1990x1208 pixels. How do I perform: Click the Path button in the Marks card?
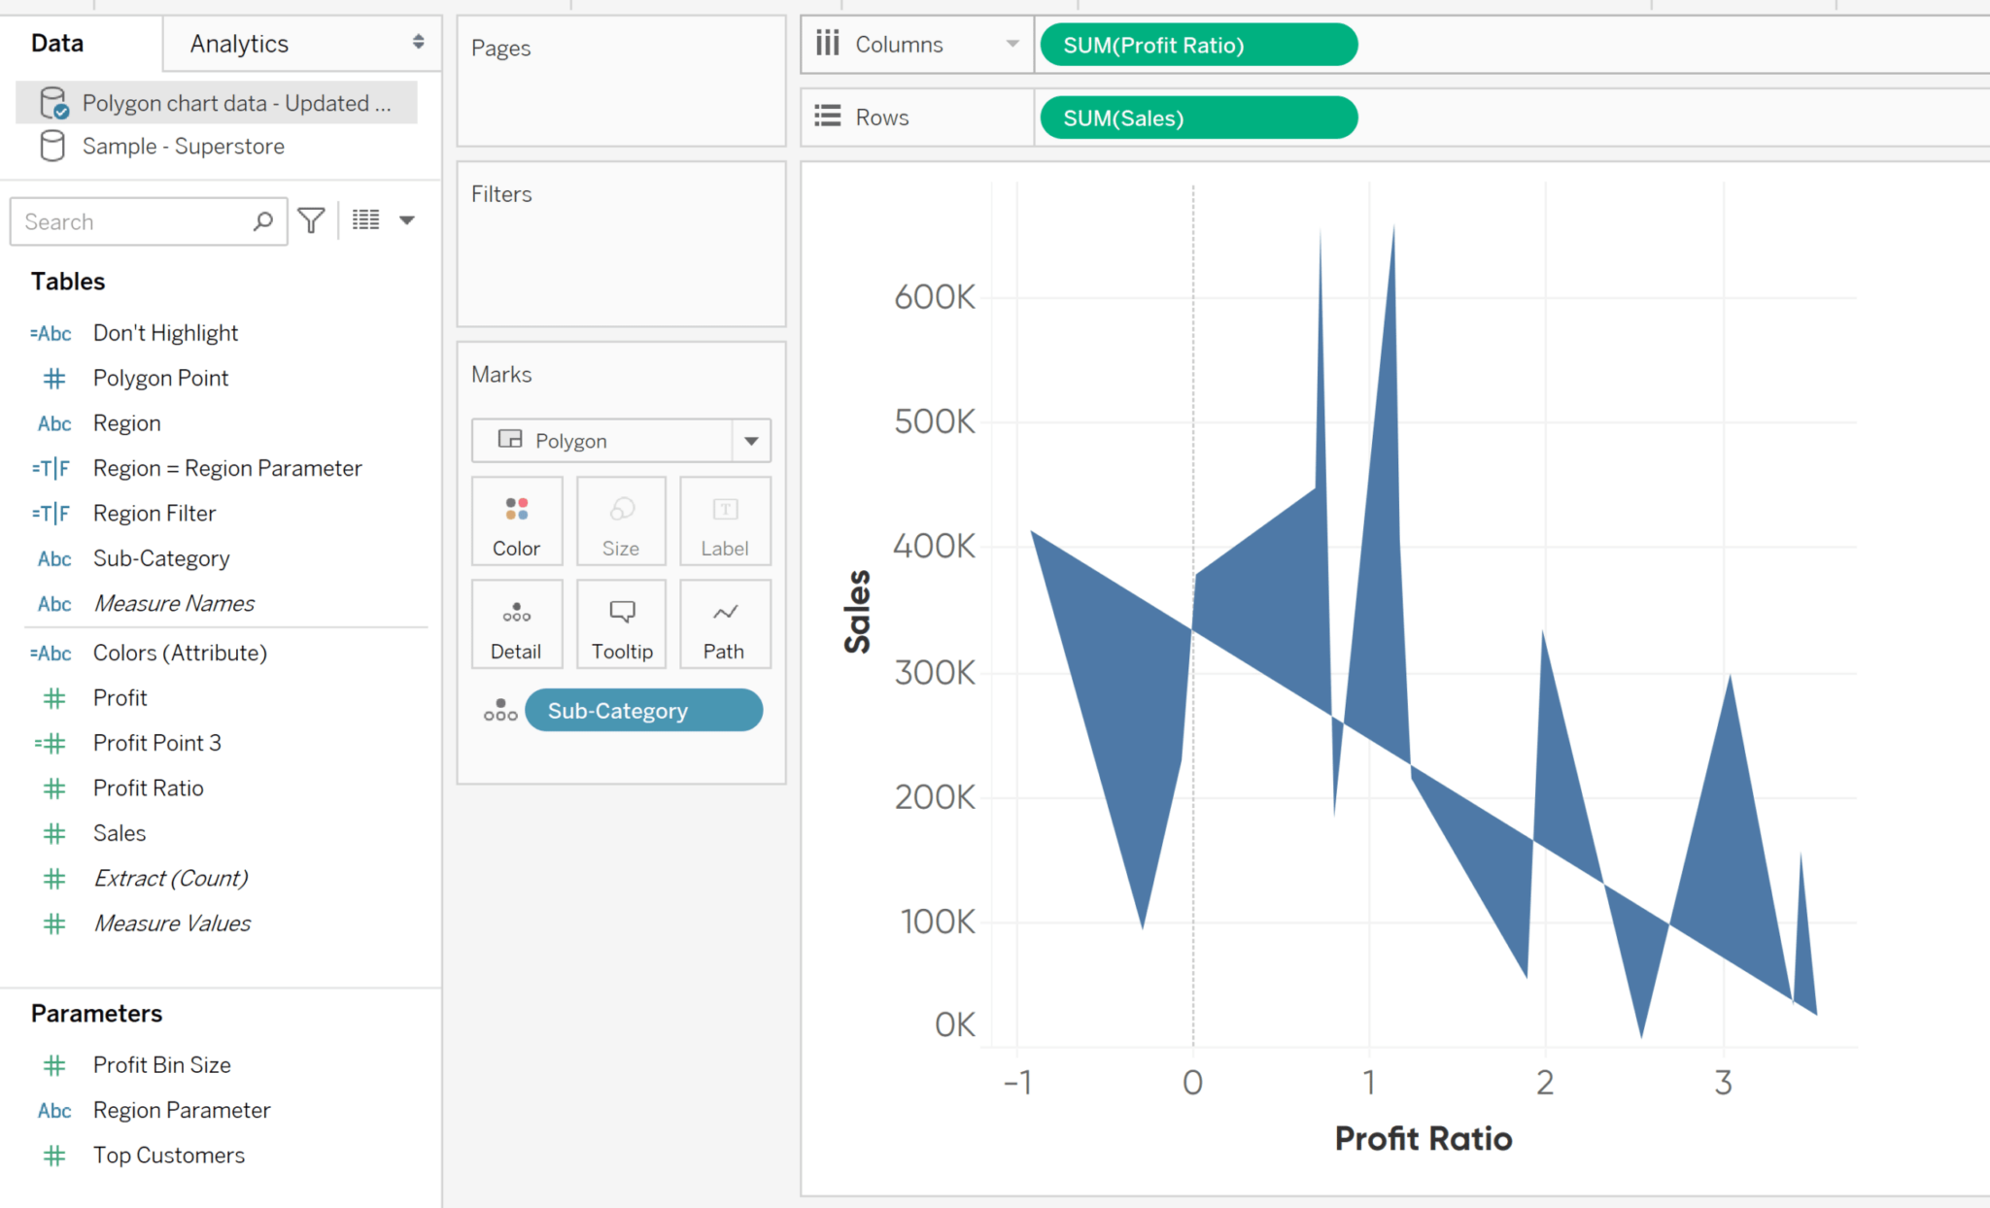pyautogui.click(x=724, y=624)
